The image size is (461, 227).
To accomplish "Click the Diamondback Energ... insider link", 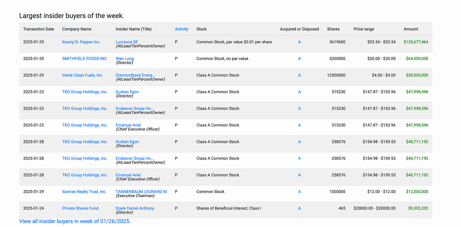I will pos(136,75).
